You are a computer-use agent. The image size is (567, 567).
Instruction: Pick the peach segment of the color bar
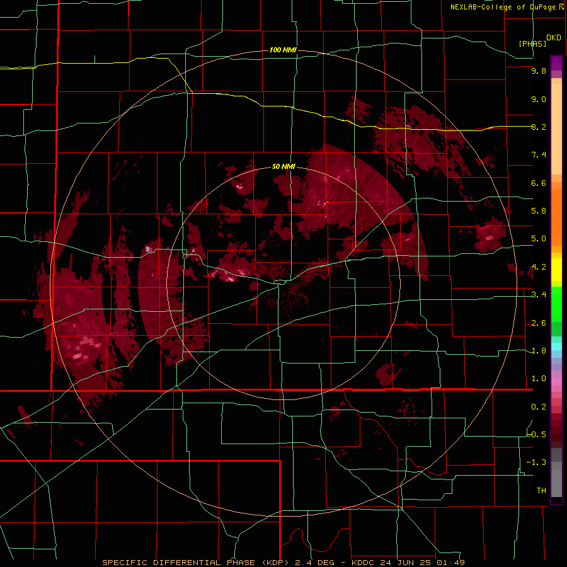click(556, 129)
